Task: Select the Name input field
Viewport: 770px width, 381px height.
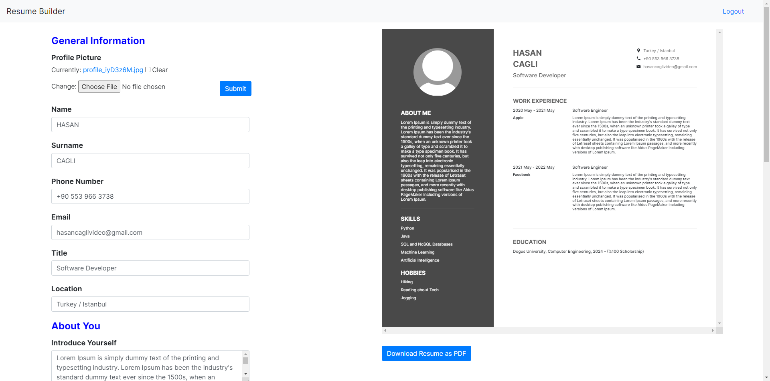Action: (x=150, y=125)
